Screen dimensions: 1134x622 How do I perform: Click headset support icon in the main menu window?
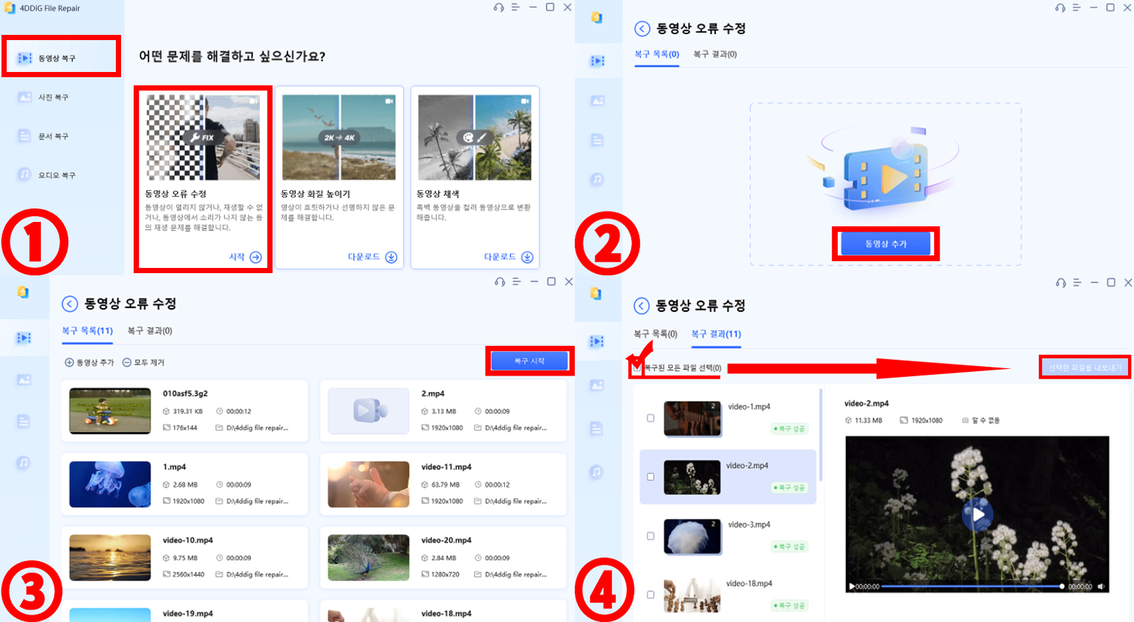[x=498, y=7]
